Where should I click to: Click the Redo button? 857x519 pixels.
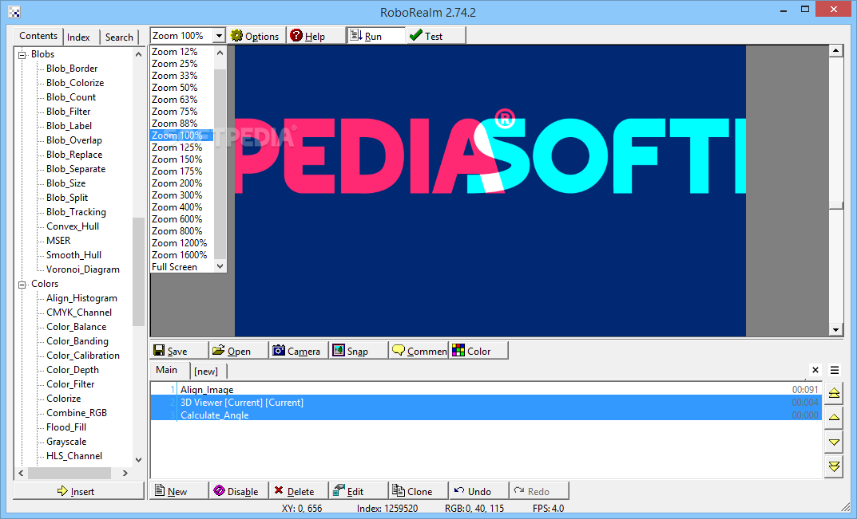point(539,491)
